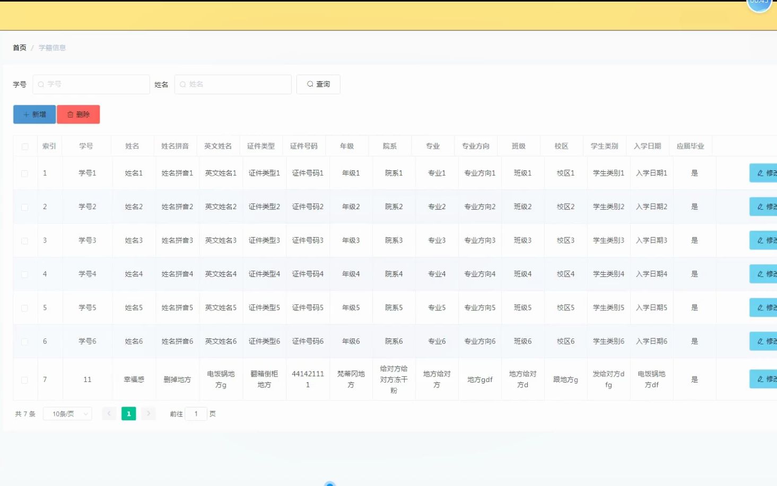
Task: Check the checkbox for row 学号4
Action: [x=25, y=274]
